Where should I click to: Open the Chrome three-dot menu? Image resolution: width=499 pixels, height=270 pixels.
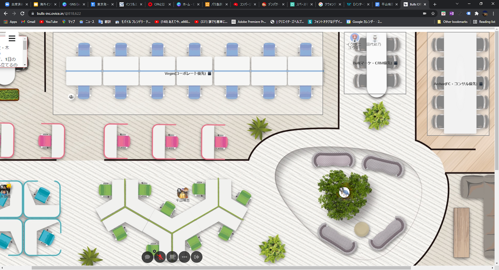(494, 13)
